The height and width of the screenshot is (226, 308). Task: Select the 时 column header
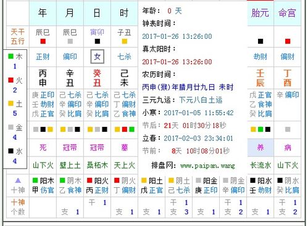pyautogui.click(x=124, y=13)
